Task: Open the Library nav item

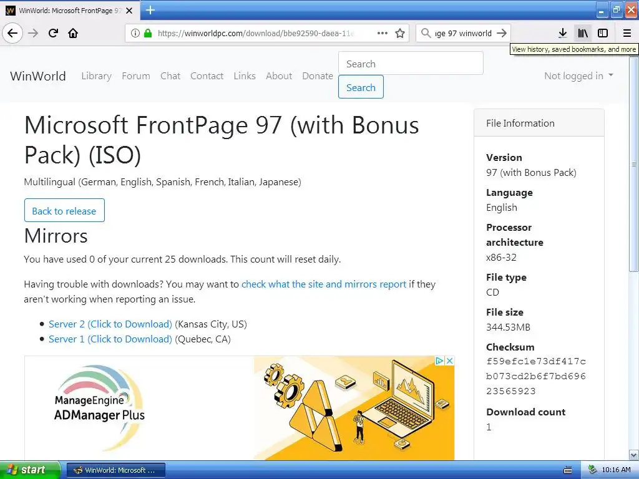Action: click(96, 75)
